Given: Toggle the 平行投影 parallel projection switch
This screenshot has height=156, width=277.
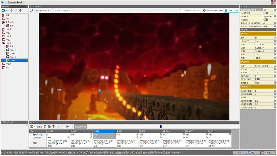Looking at the screenshot, I should tap(266, 20).
